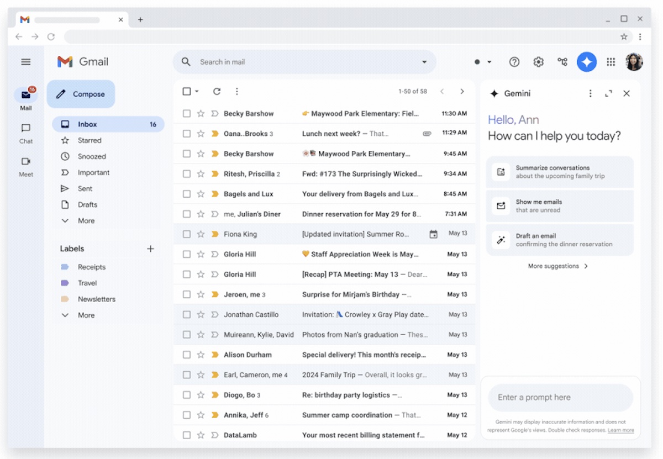The height and width of the screenshot is (459, 663).
Task: Toggle importance marker on DataLamb email
Action: pyautogui.click(x=215, y=435)
